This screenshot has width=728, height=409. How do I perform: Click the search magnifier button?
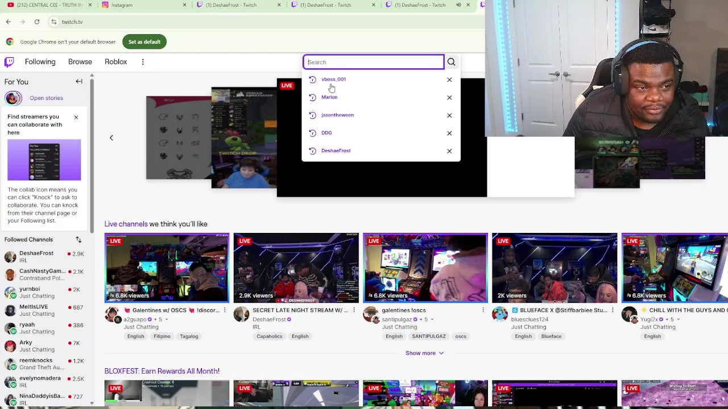tap(451, 62)
